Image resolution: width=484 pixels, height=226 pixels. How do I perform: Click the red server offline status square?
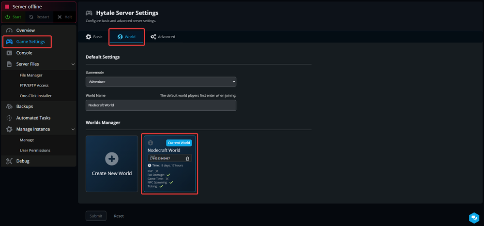(7, 7)
